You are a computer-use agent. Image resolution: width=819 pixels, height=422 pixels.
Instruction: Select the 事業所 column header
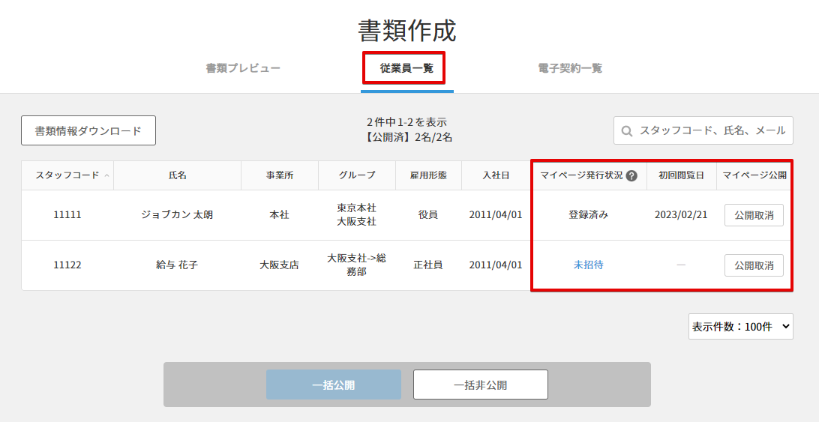(279, 175)
